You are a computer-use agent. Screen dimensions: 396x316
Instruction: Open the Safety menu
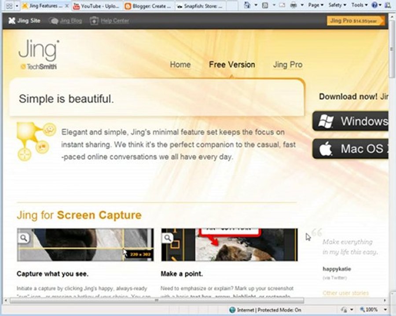tap(337, 5)
